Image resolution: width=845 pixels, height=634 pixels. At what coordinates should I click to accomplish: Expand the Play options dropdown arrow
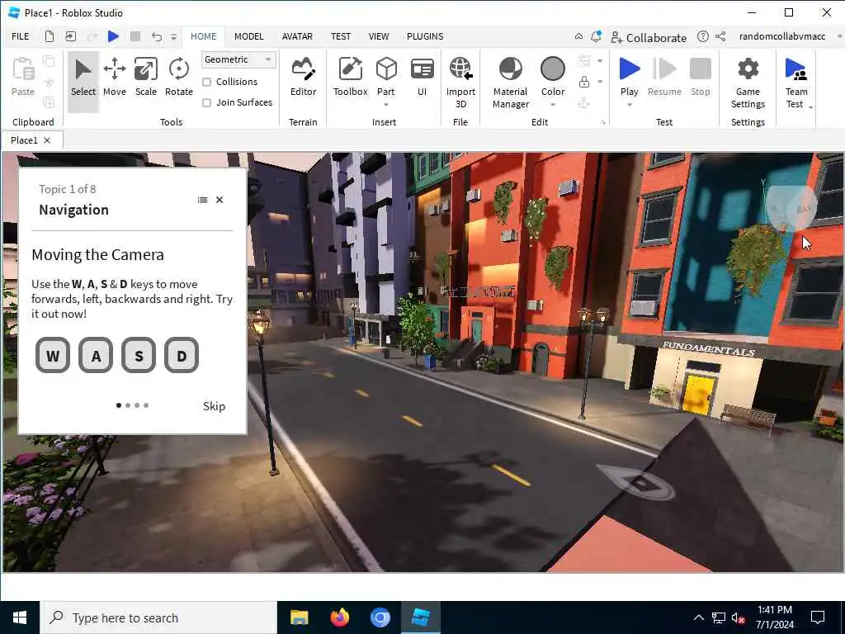click(x=630, y=104)
